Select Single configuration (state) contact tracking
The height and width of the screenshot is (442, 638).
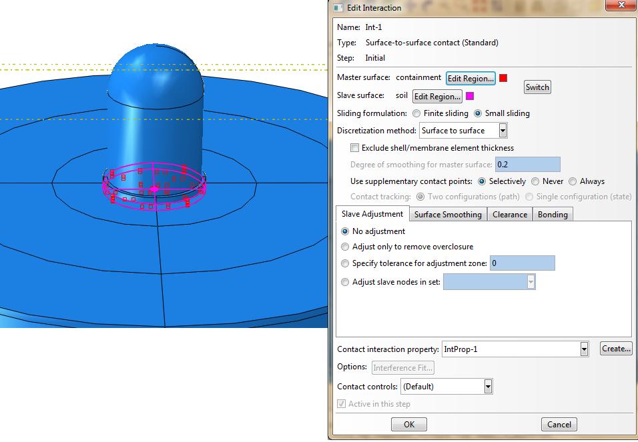pyautogui.click(x=529, y=197)
